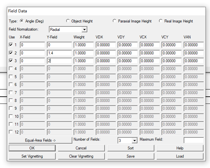Click VDX input of field 2
Screen dimensions: 210x168
[106, 53]
